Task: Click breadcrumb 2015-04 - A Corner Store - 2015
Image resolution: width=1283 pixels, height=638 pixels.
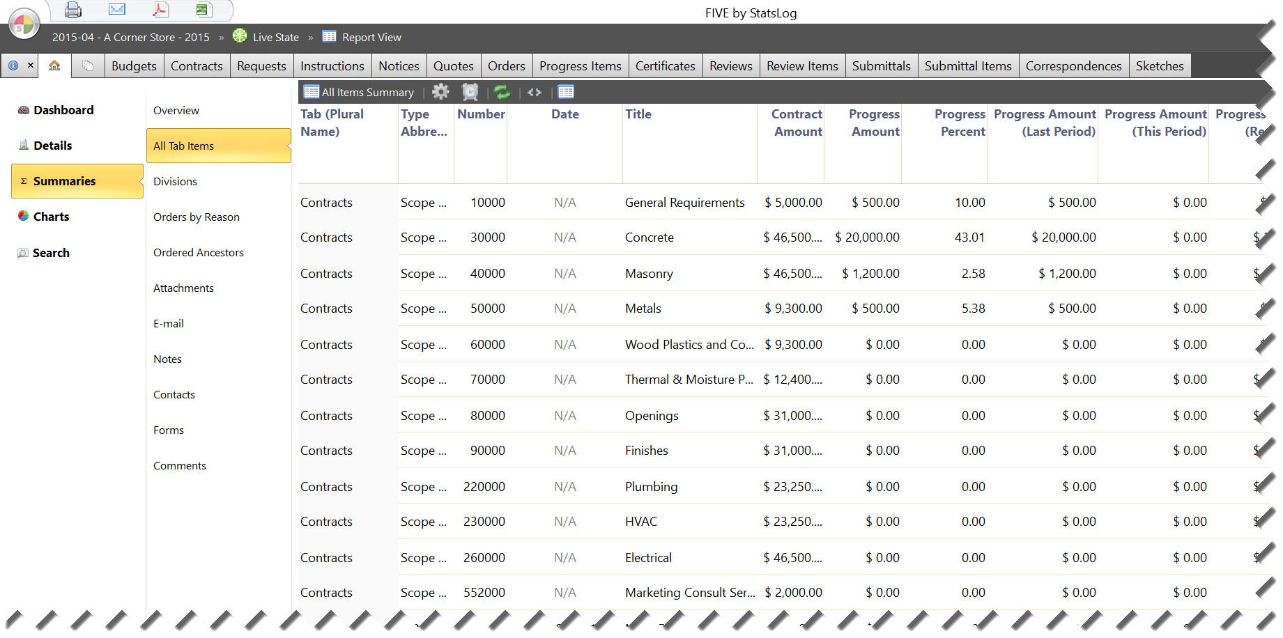Action: pyautogui.click(x=131, y=37)
